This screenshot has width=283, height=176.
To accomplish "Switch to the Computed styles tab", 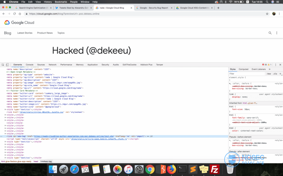I will [x=244, y=69].
